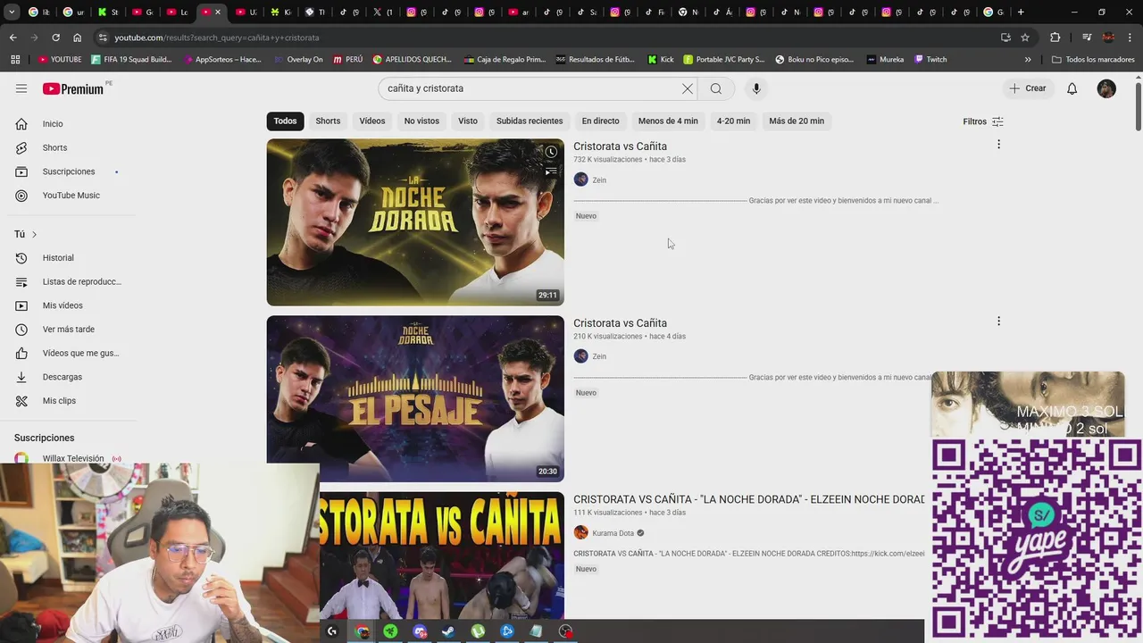Open the CRISTORATA VS CAÑITA Noche Dorada title
Viewport: 1143px width, 643px height.
coord(749,499)
